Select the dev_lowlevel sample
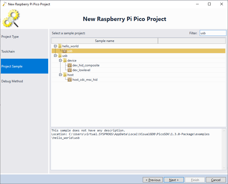The image size is (228, 184). point(81,70)
